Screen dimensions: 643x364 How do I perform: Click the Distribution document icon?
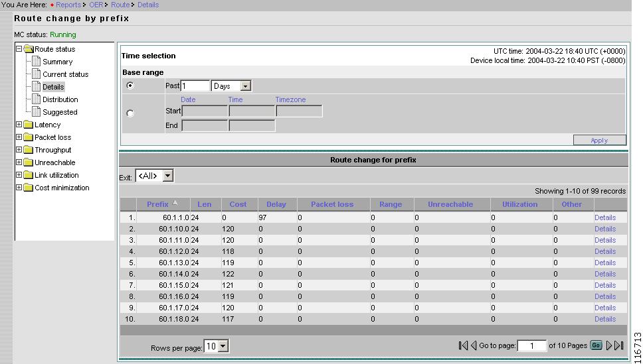click(37, 99)
